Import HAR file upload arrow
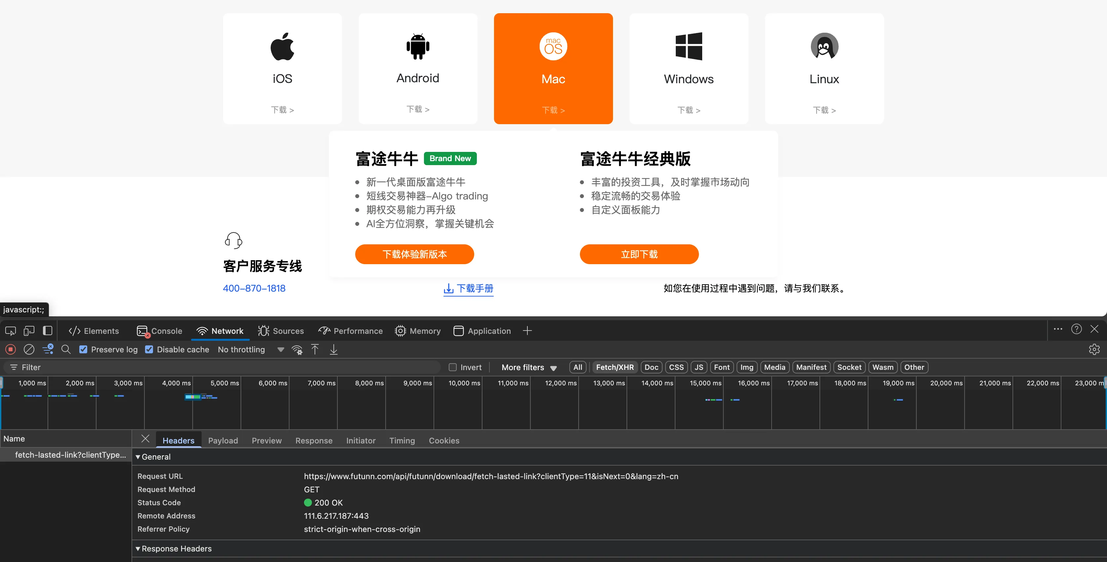This screenshot has height=562, width=1107. pyautogui.click(x=315, y=349)
